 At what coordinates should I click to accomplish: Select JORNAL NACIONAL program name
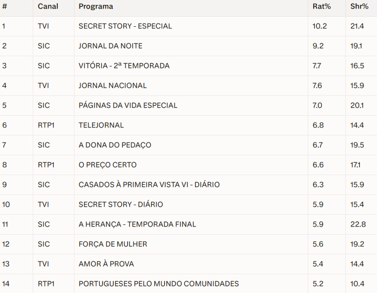click(113, 86)
